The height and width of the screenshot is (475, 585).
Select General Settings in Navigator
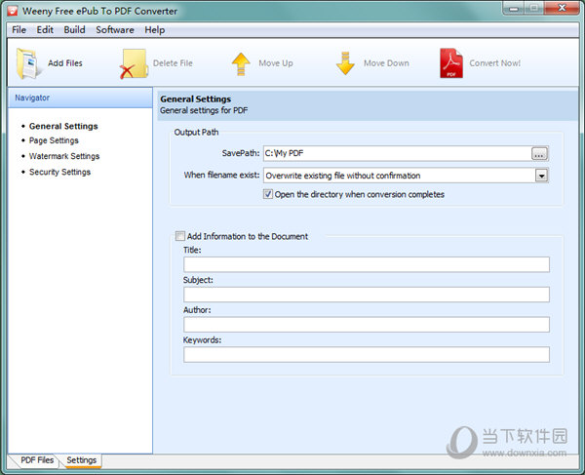coord(63,126)
